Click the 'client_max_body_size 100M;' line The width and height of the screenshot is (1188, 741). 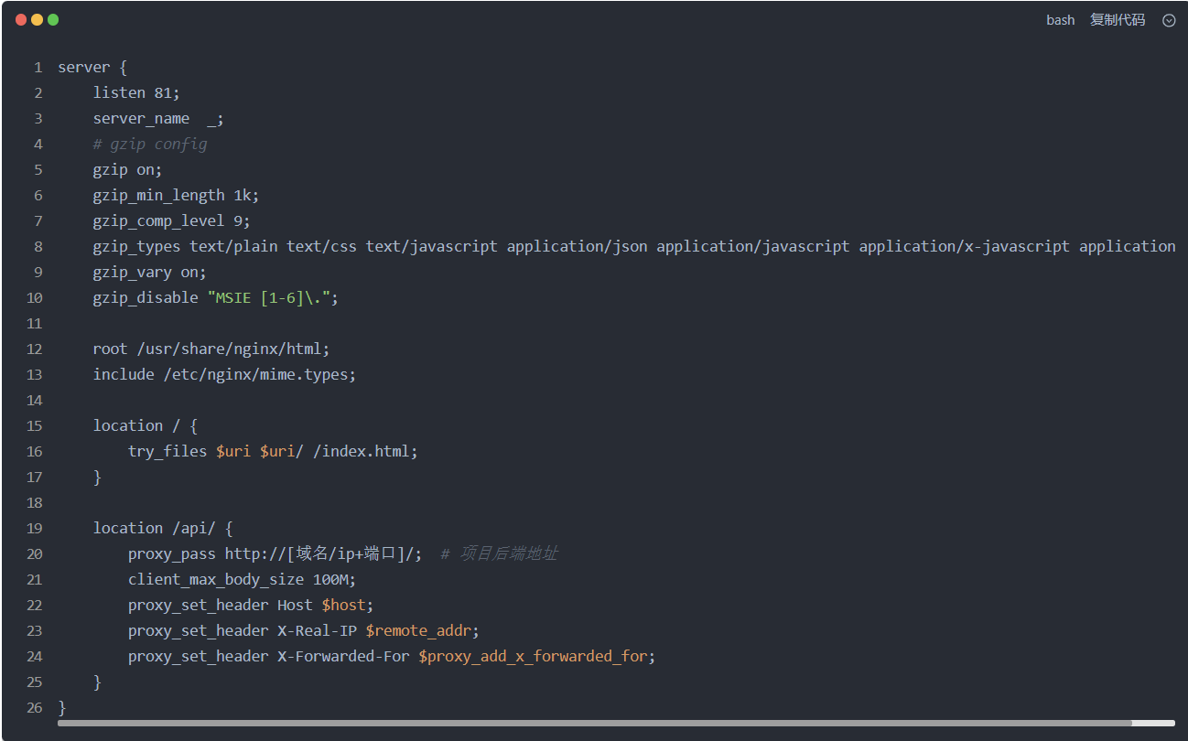(242, 579)
